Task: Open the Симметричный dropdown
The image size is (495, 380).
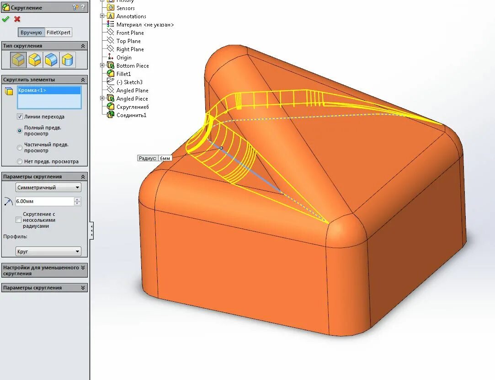Action: click(48, 187)
